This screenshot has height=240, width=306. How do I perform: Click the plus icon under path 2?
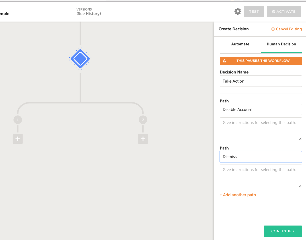coord(143,139)
